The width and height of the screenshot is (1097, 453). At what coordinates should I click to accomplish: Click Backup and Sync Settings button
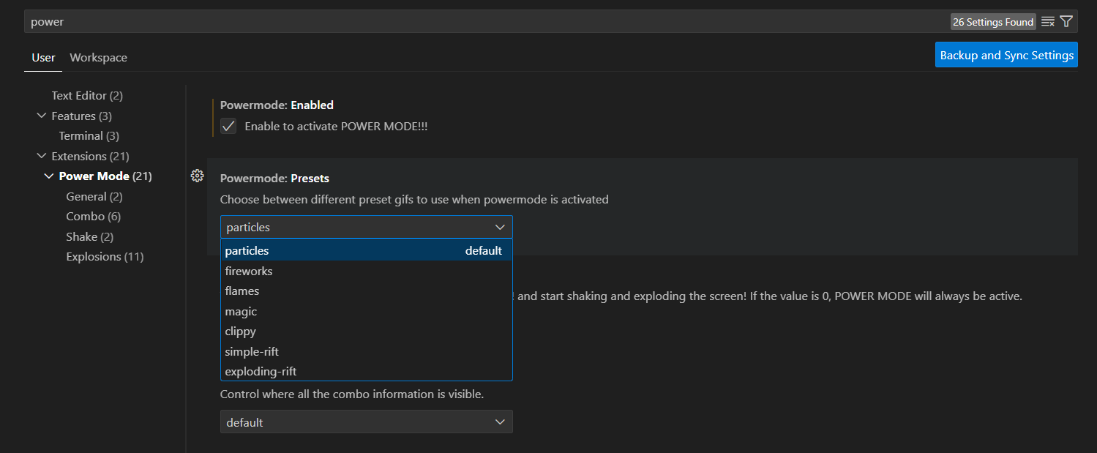click(1006, 55)
